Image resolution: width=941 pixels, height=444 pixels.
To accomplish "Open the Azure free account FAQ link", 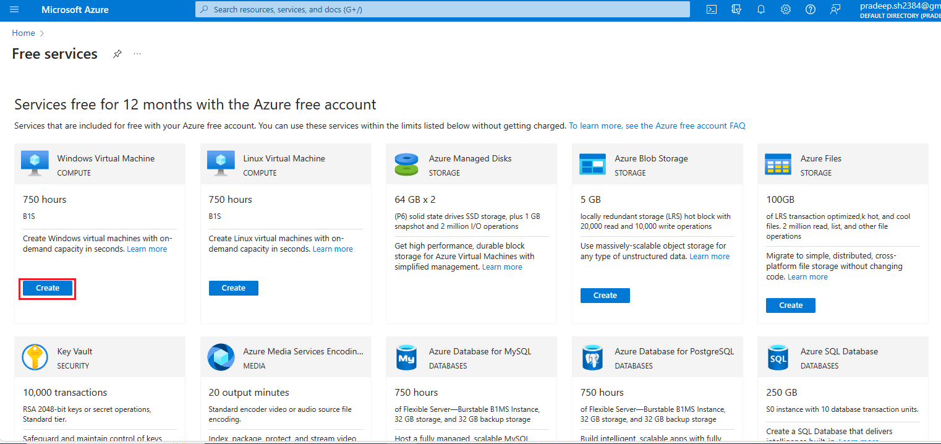I will pos(657,126).
